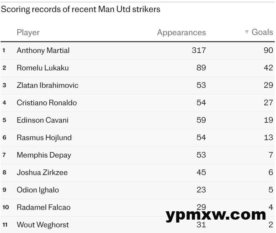This screenshot has width=276, height=233.
Task: Click Edinson Cavani's name
Action: [43, 120]
